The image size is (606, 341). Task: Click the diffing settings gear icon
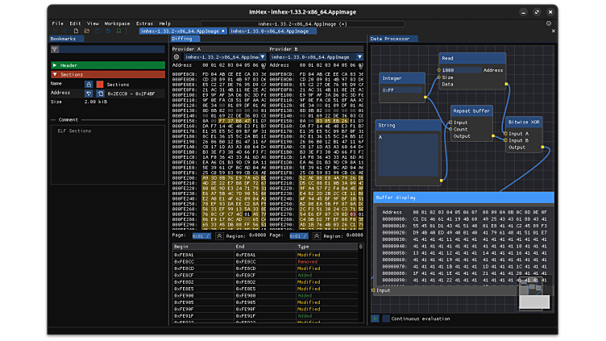pos(177,57)
